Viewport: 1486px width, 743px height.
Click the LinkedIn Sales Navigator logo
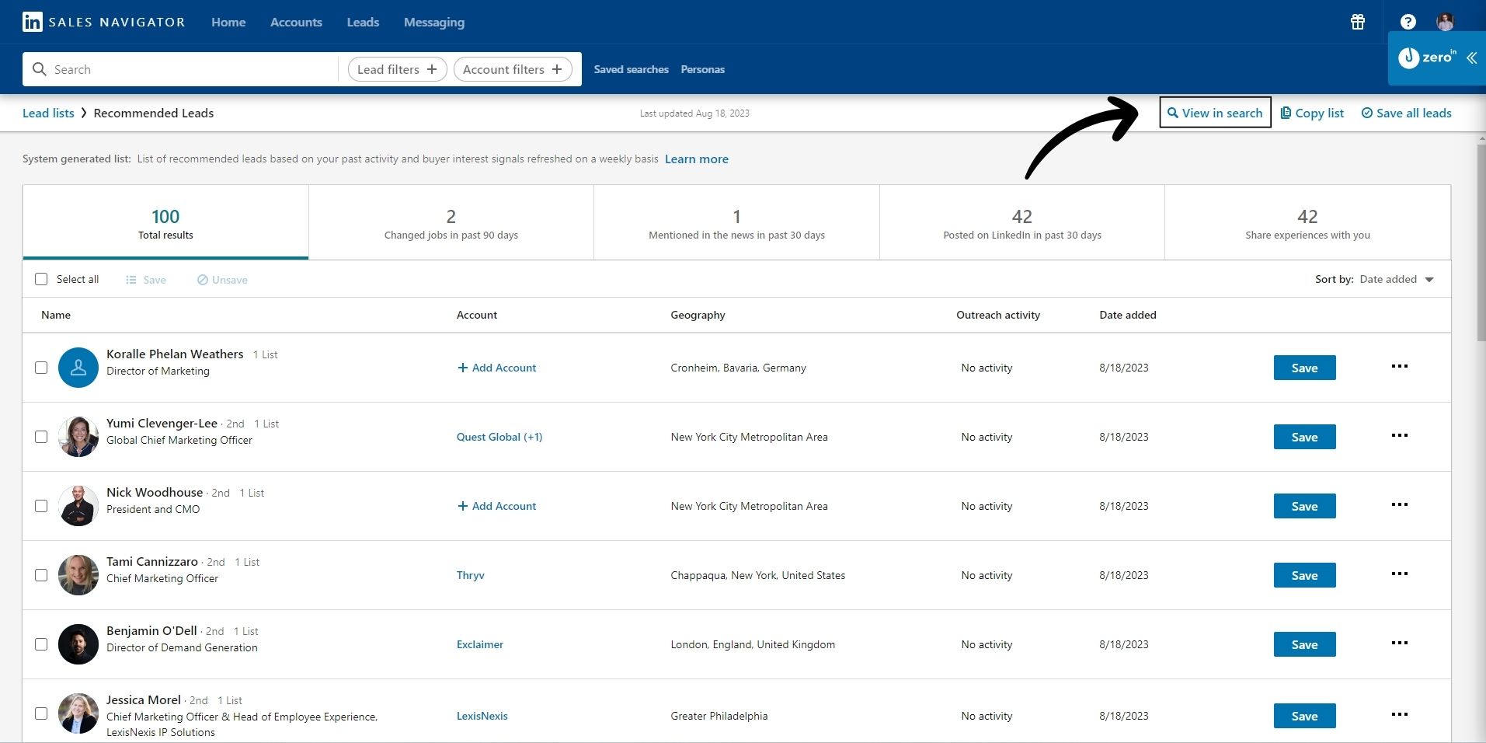click(103, 22)
